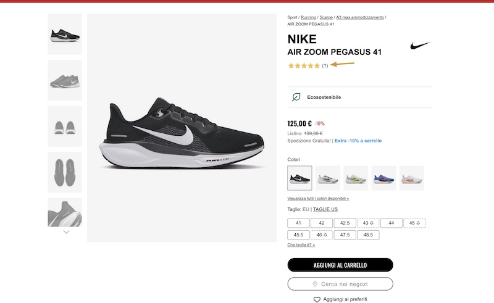Click the green Ecosostenibile leaf icon
The image size is (494, 303).
tap(296, 97)
